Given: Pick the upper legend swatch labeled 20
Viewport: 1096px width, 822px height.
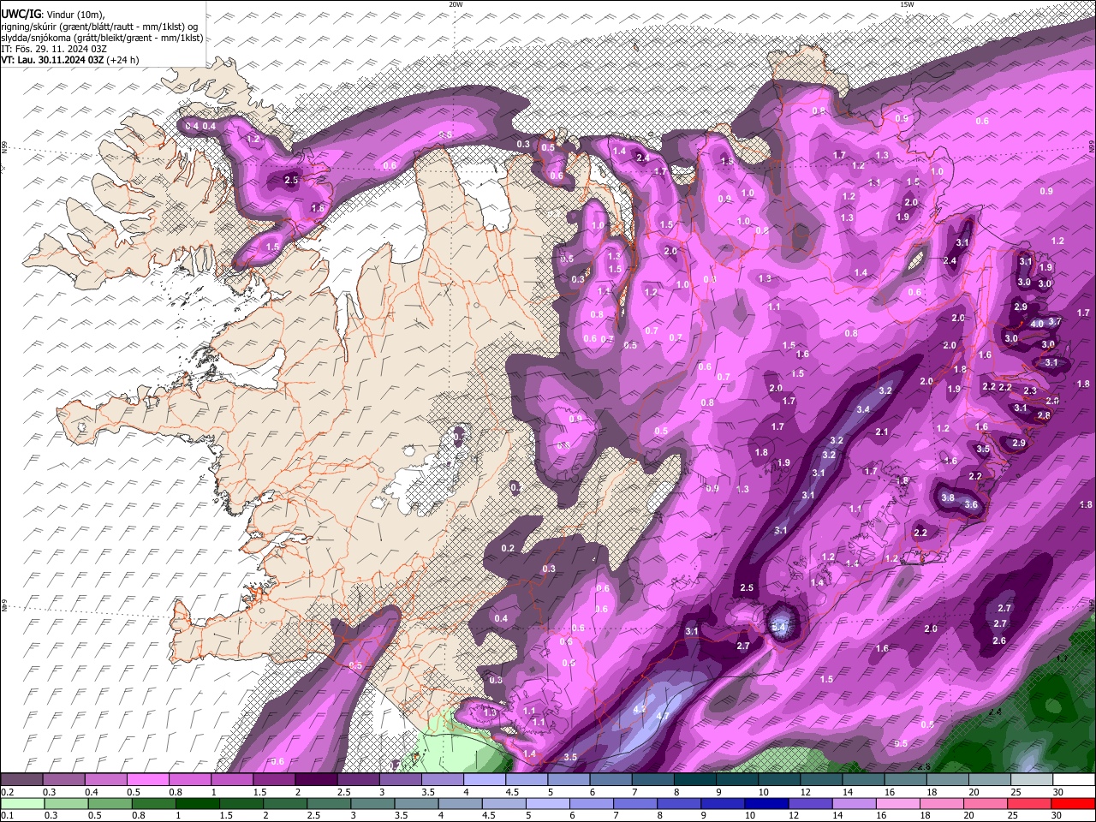Looking at the screenshot, I should (x=989, y=779).
